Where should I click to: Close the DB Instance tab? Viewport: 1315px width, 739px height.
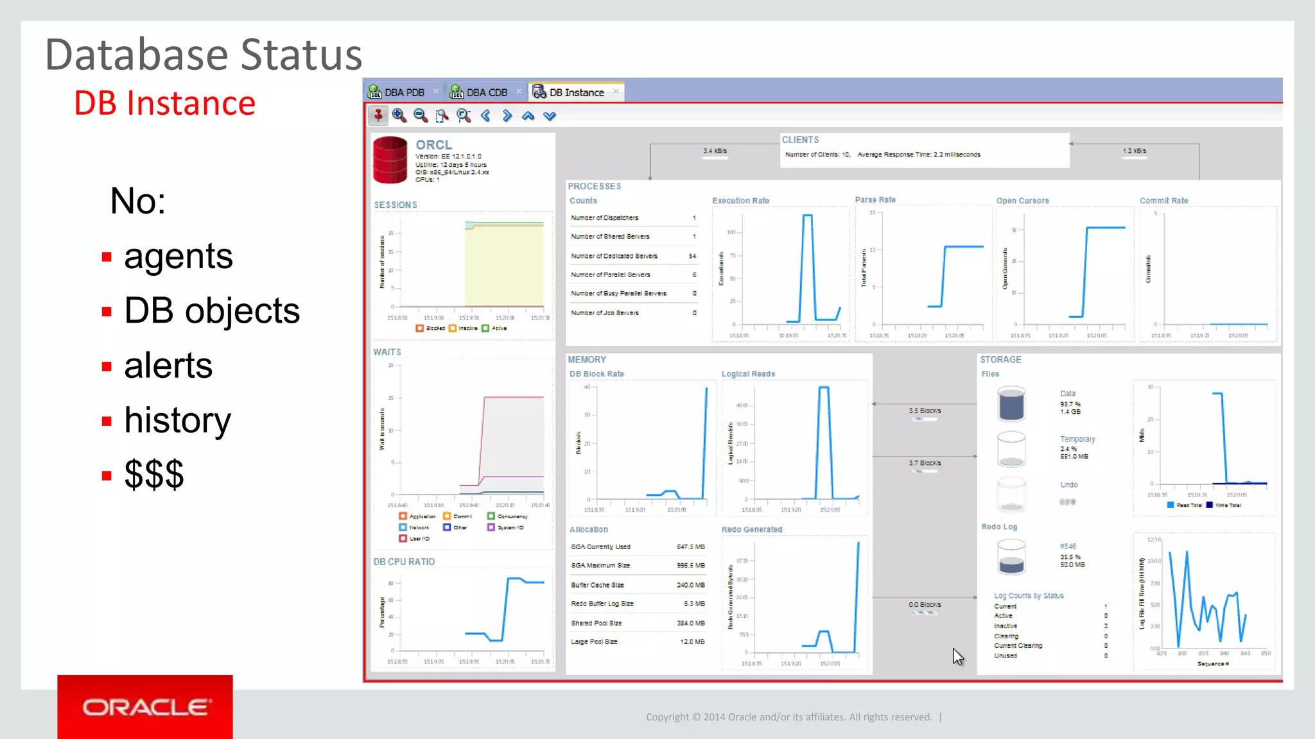(x=616, y=91)
